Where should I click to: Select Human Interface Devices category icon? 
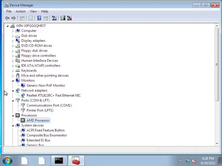pyautogui.click(x=18, y=61)
